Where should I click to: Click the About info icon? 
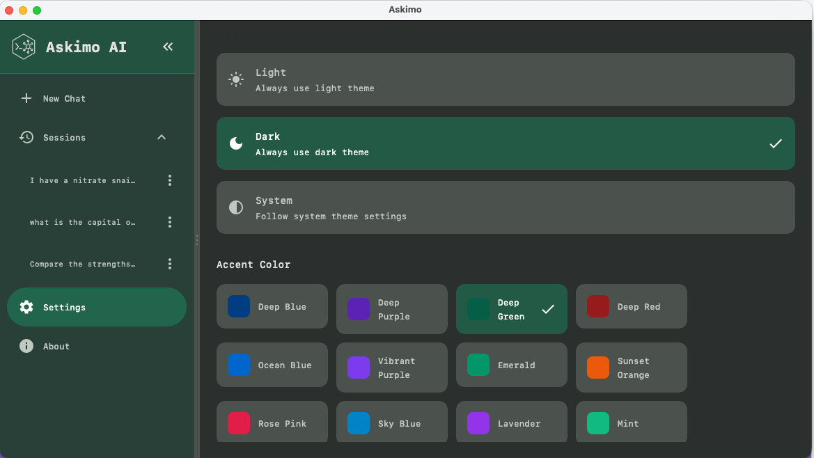(26, 346)
